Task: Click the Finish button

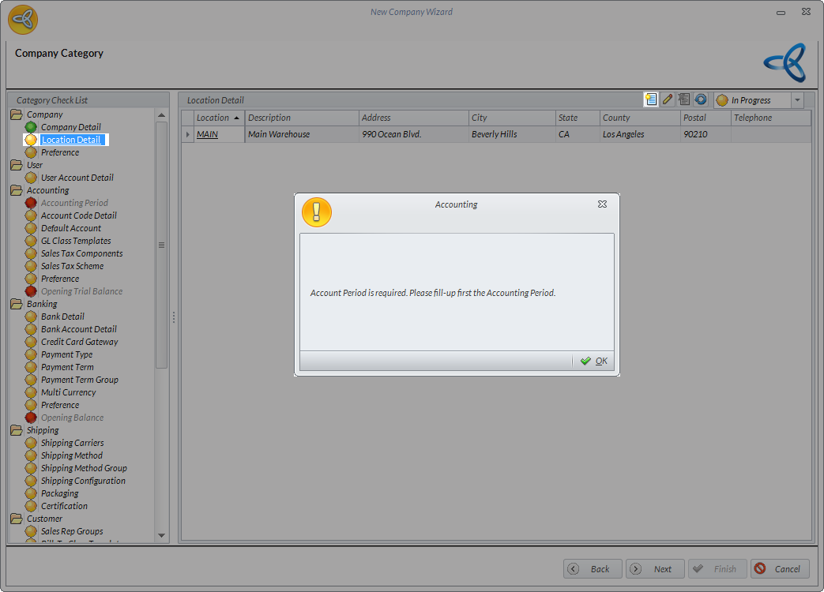Action: 718,569
